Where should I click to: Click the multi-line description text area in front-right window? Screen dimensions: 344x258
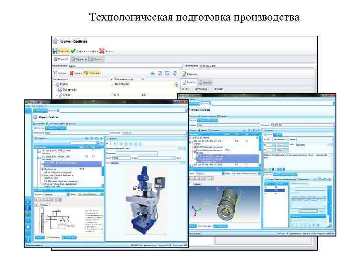[298, 161]
